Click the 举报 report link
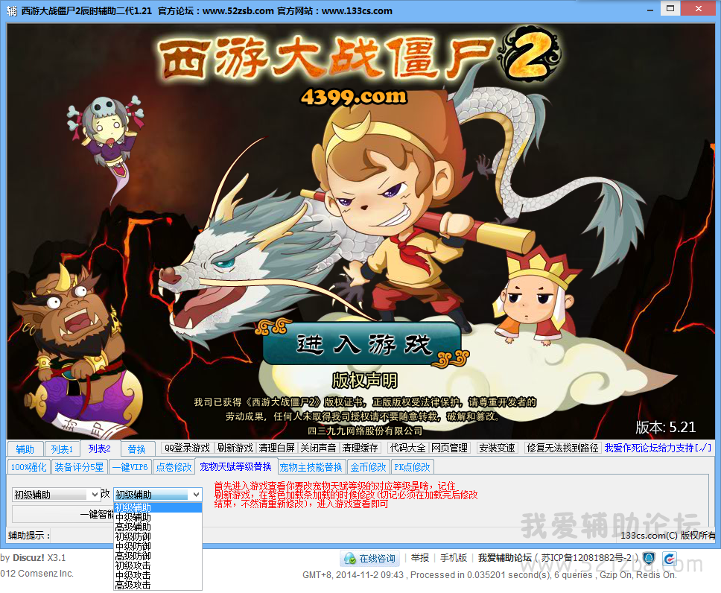Viewport: 721px width, 593px height. pos(420,558)
